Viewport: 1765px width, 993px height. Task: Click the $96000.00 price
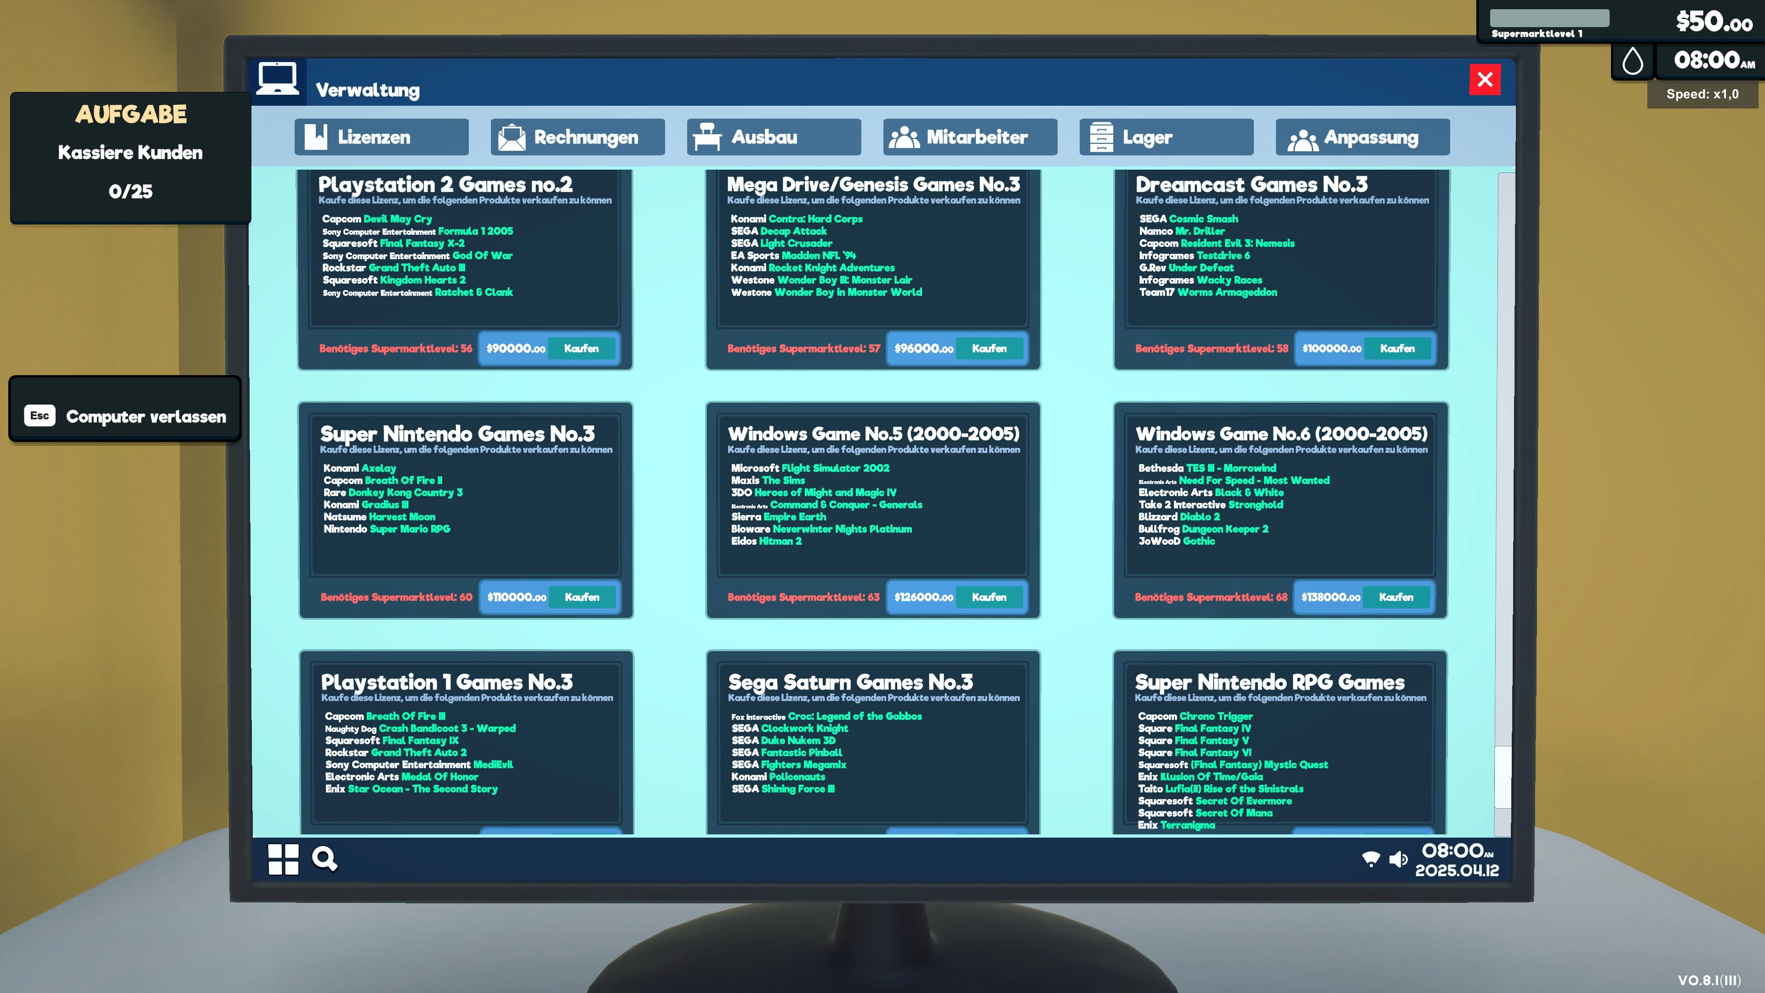[x=923, y=348]
